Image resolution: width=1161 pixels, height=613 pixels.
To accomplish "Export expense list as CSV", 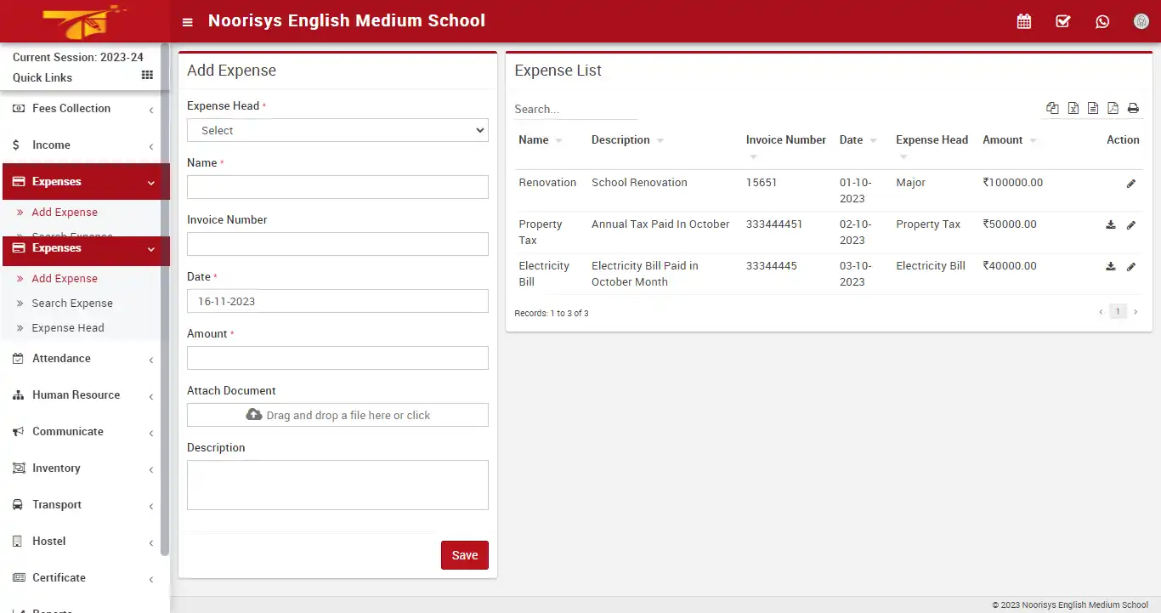I will [x=1093, y=108].
